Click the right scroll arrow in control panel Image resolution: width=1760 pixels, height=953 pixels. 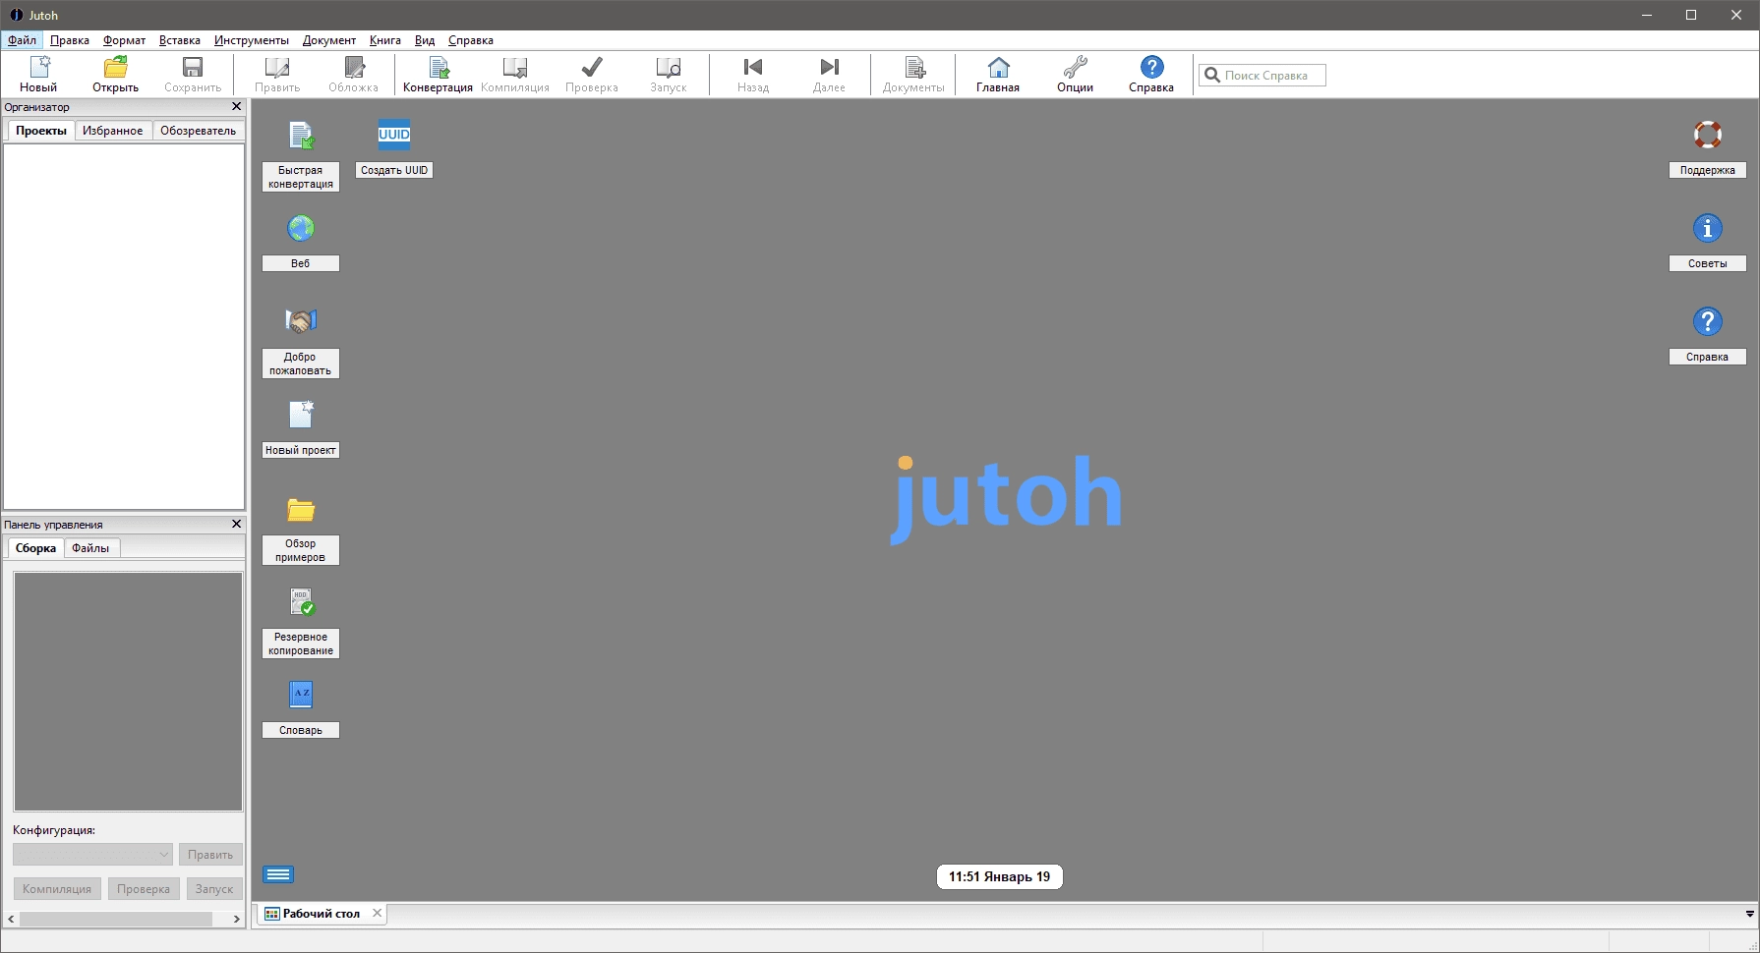(236, 919)
